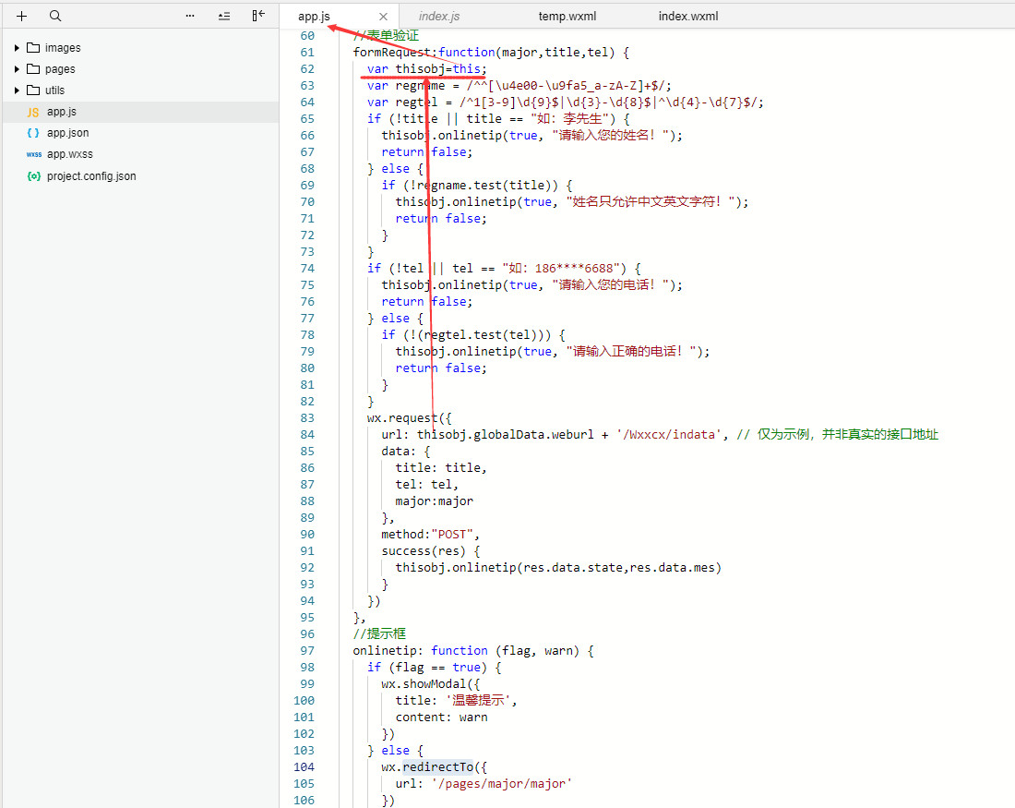
Task: Switch to the temp.wxml tab
Action: pyautogui.click(x=568, y=17)
